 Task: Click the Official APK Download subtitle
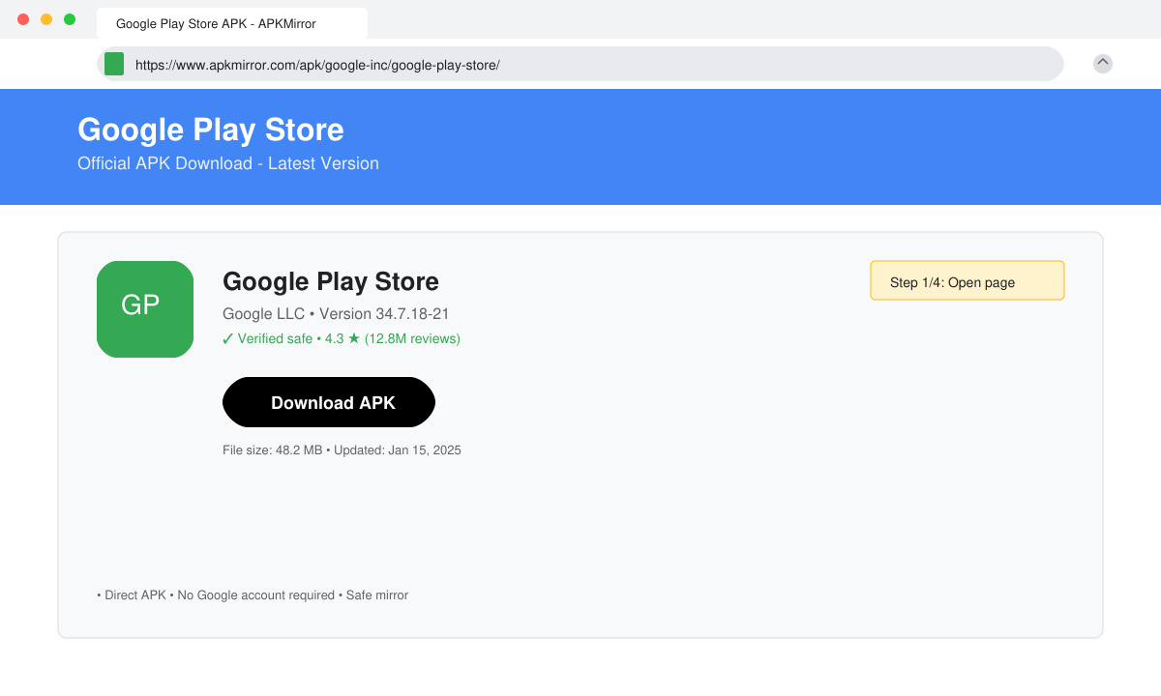228,163
